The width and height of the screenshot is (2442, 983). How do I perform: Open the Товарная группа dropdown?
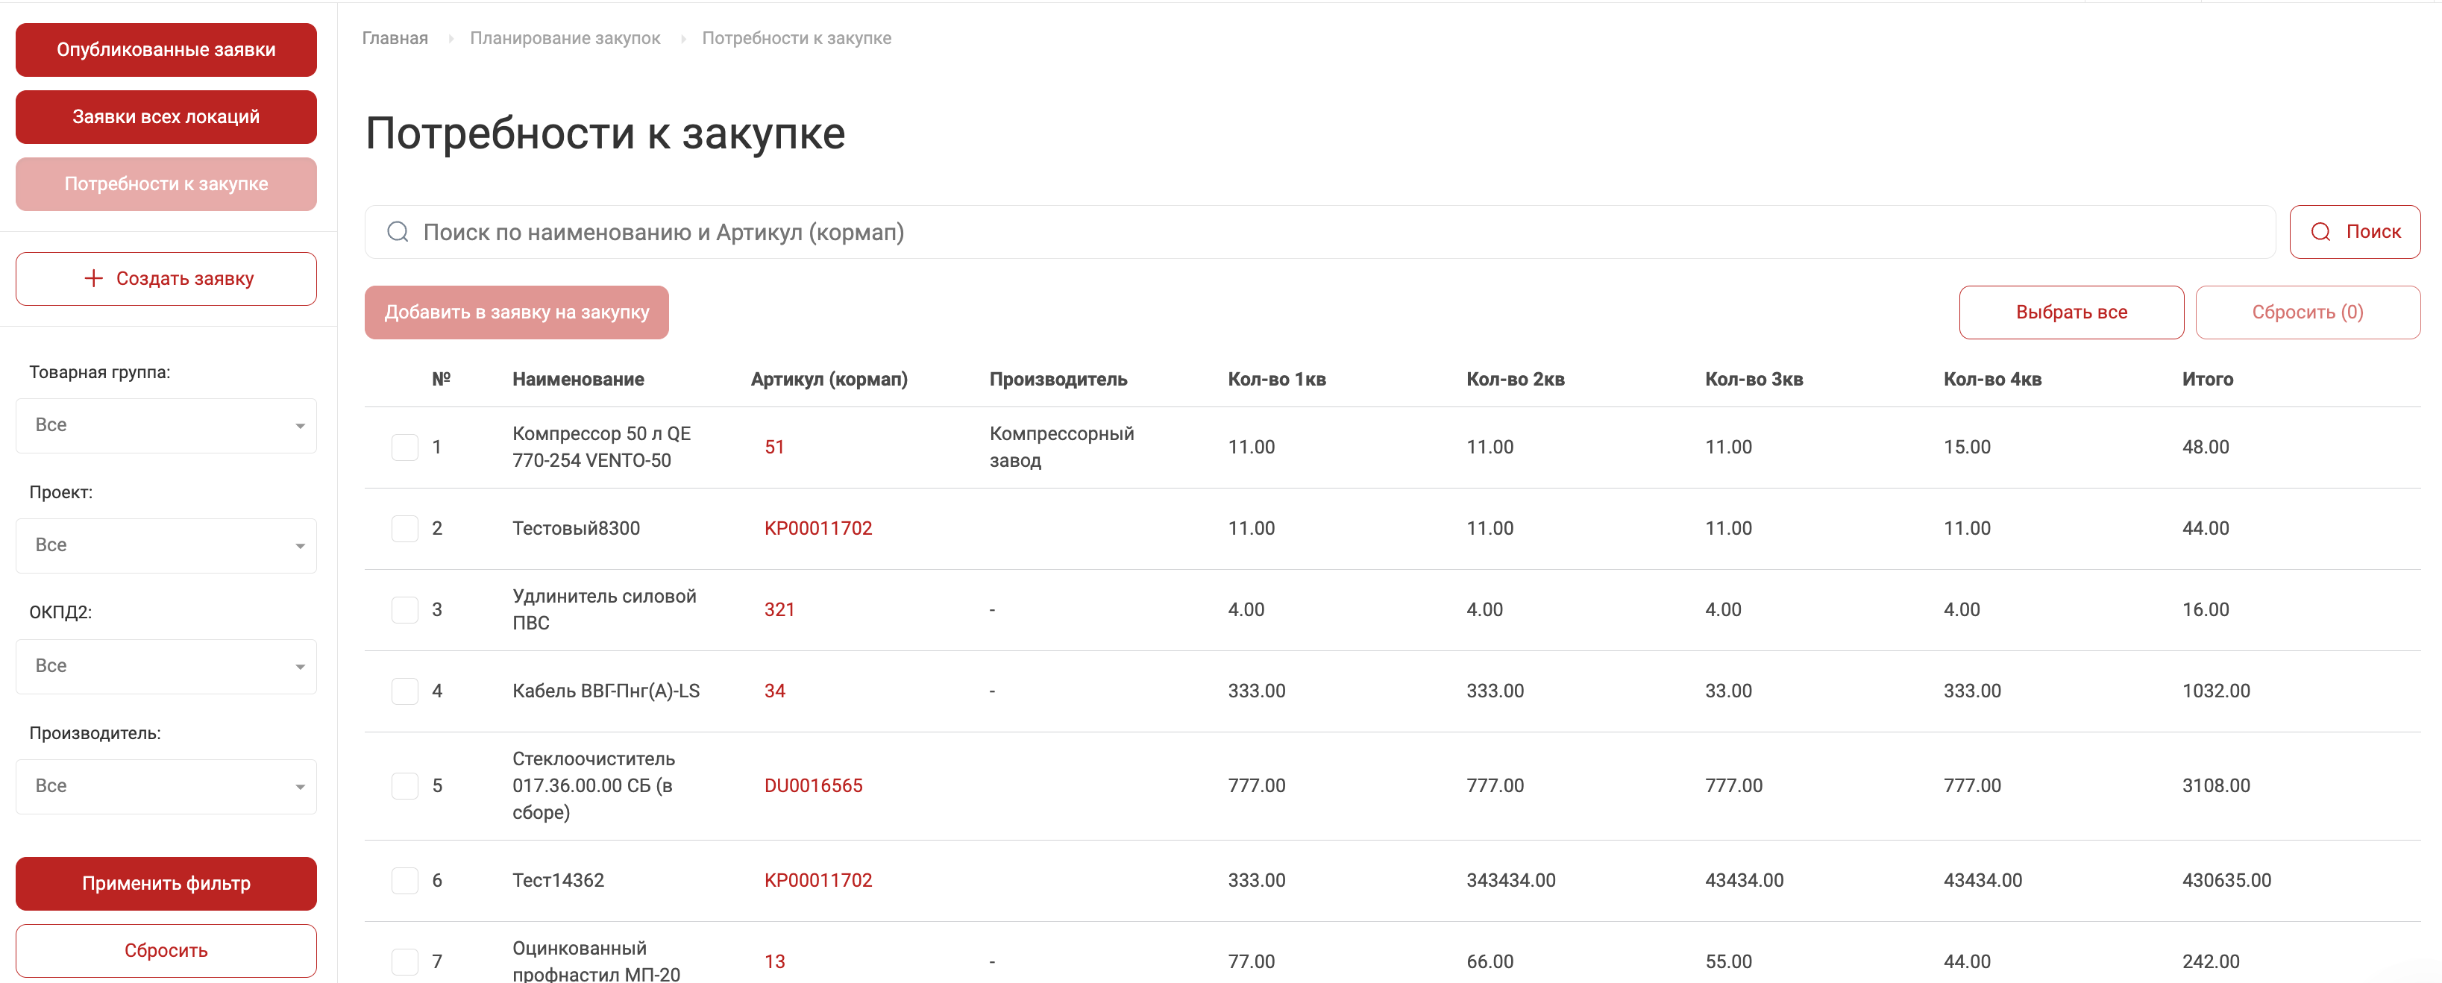pyautogui.click(x=166, y=426)
